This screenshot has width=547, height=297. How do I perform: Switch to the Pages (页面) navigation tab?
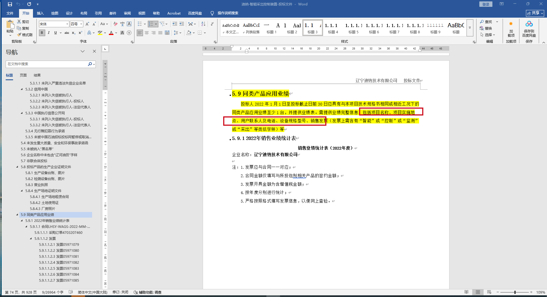pyautogui.click(x=23, y=75)
